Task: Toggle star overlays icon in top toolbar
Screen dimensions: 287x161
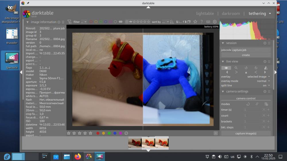Action: pos(195,22)
